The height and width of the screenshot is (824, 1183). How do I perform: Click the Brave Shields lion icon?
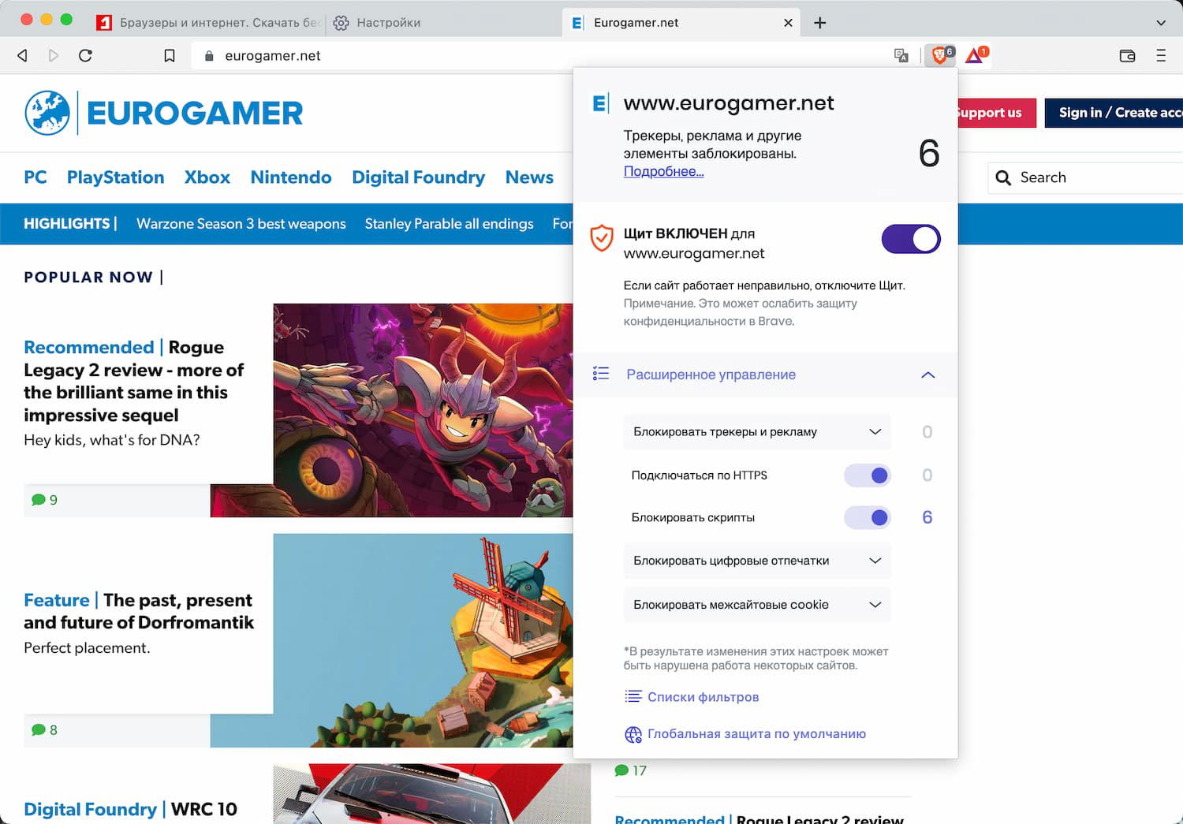coord(940,54)
